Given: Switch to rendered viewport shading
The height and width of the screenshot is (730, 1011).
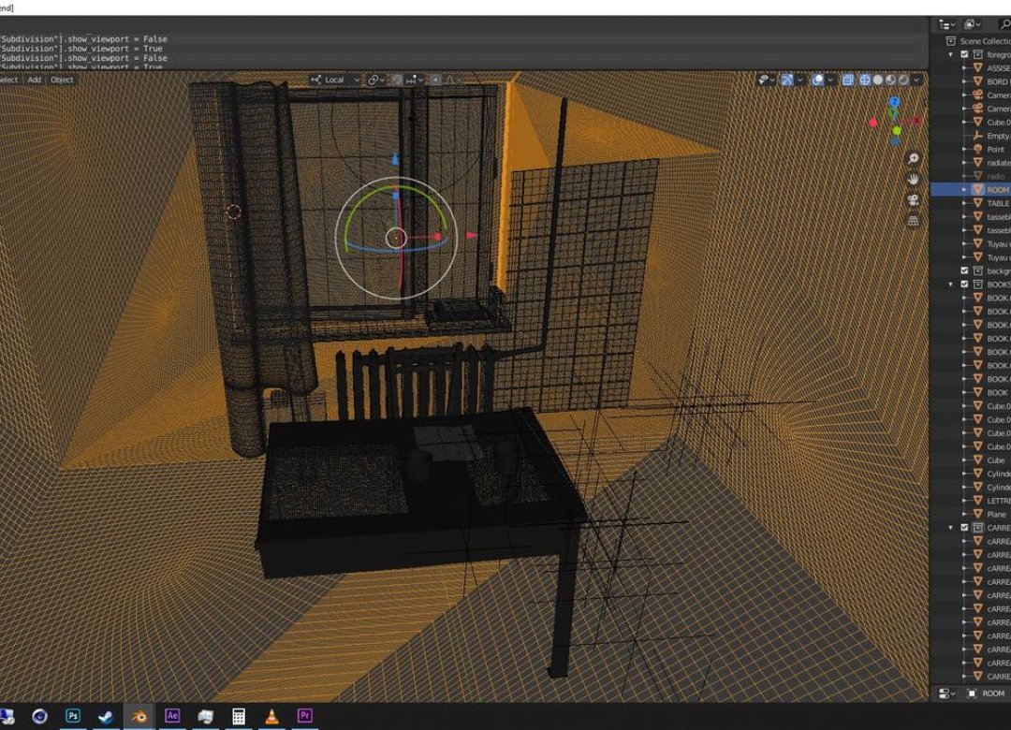Looking at the screenshot, I should pyautogui.click(x=904, y=80).
